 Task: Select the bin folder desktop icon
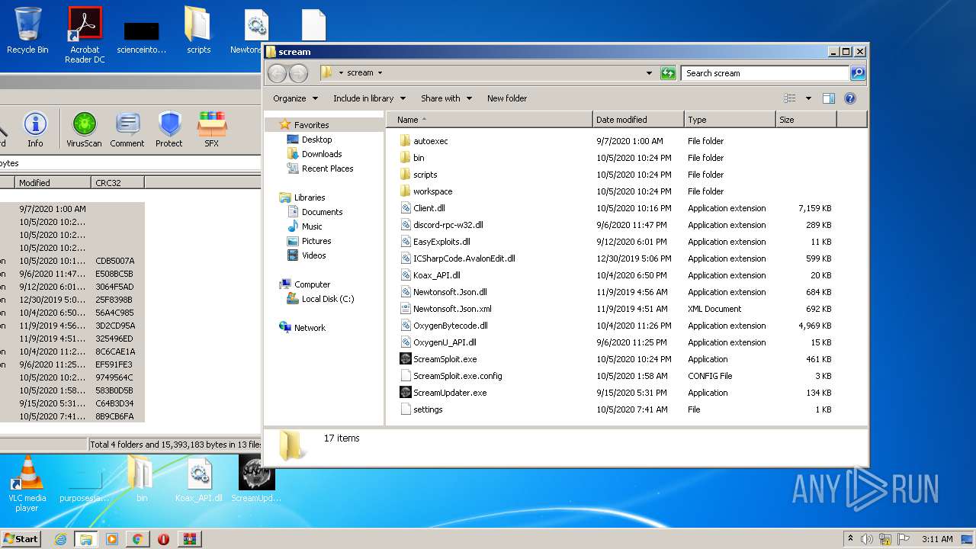(142, 479)
